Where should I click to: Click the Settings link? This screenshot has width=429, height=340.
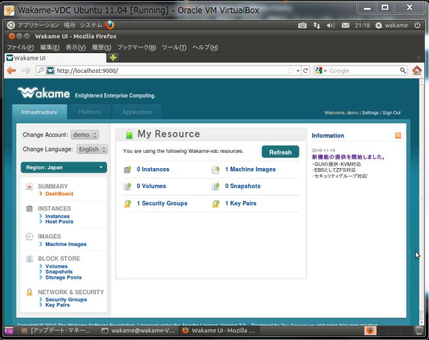point(370,113)
